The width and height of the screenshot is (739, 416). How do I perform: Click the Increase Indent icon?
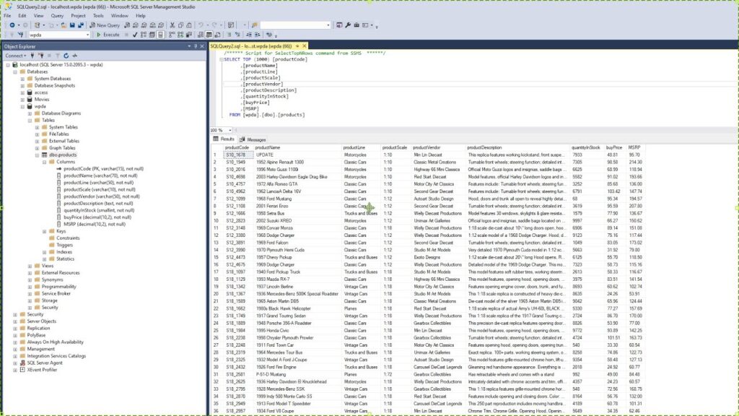[258, 35]
